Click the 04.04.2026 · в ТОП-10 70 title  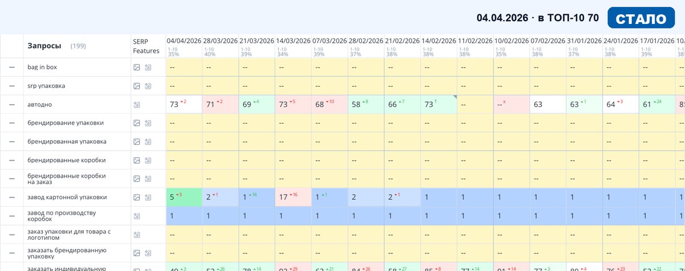(538, 18)
